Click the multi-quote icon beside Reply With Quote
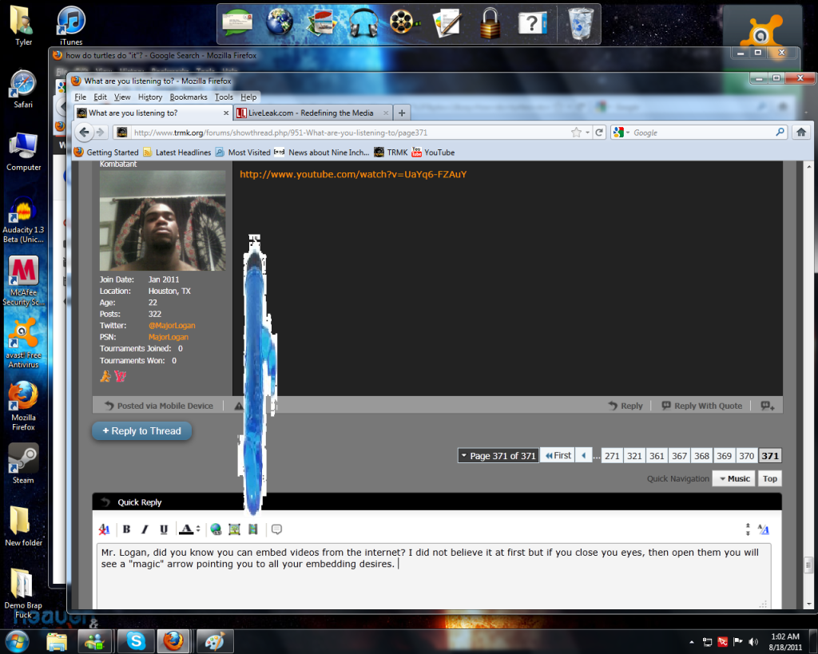 pos(768,406)
